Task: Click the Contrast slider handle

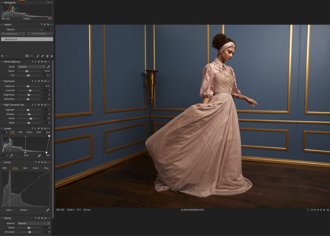Action: pos(30,90)
